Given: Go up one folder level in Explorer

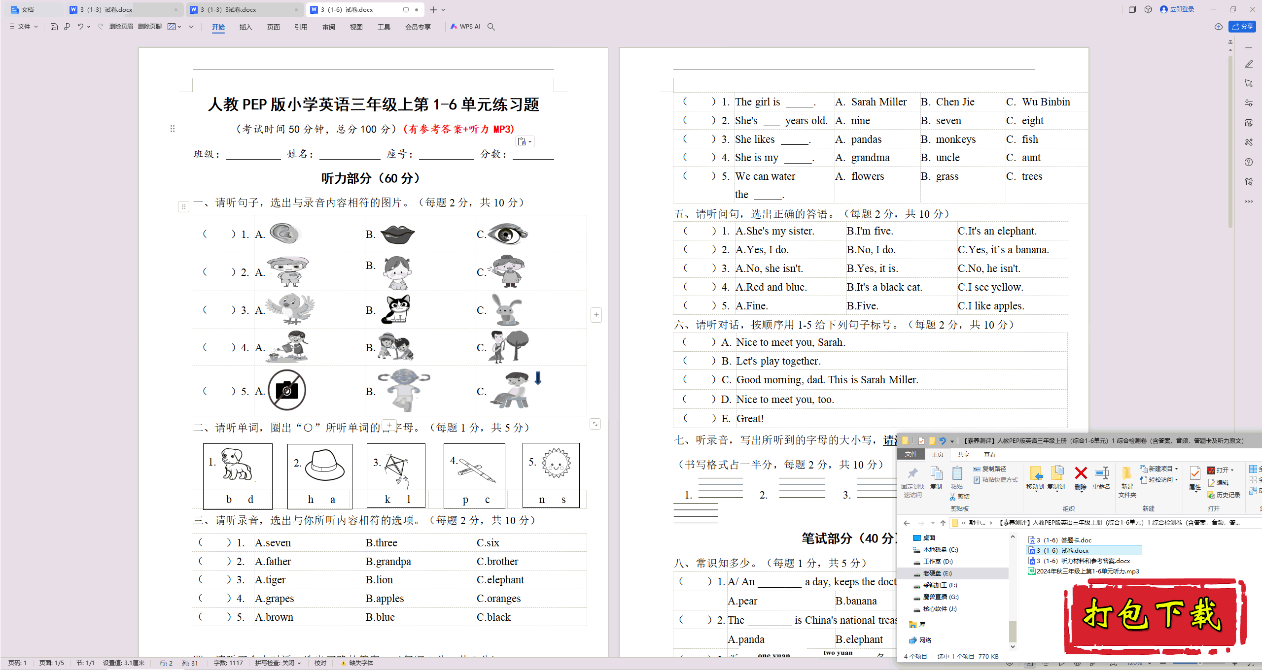Looking at the screenshot, I should [943, 523].
